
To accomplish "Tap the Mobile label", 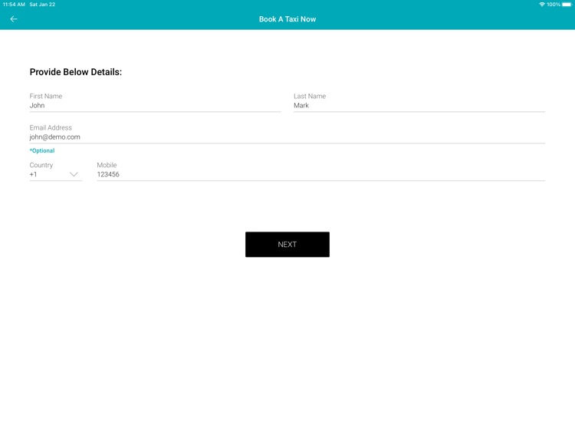I will tap(107, 165).
